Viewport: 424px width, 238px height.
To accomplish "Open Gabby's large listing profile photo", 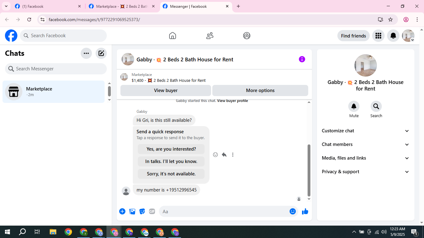I will [x=366, y=65].
